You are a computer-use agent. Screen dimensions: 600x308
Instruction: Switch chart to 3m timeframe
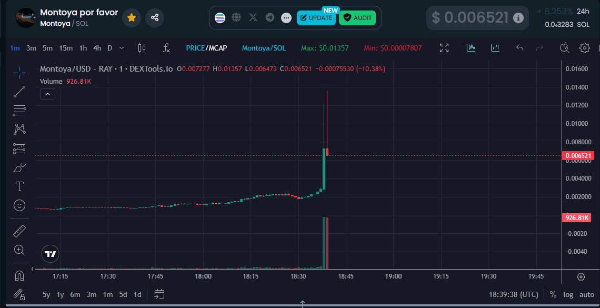[31, 48]
